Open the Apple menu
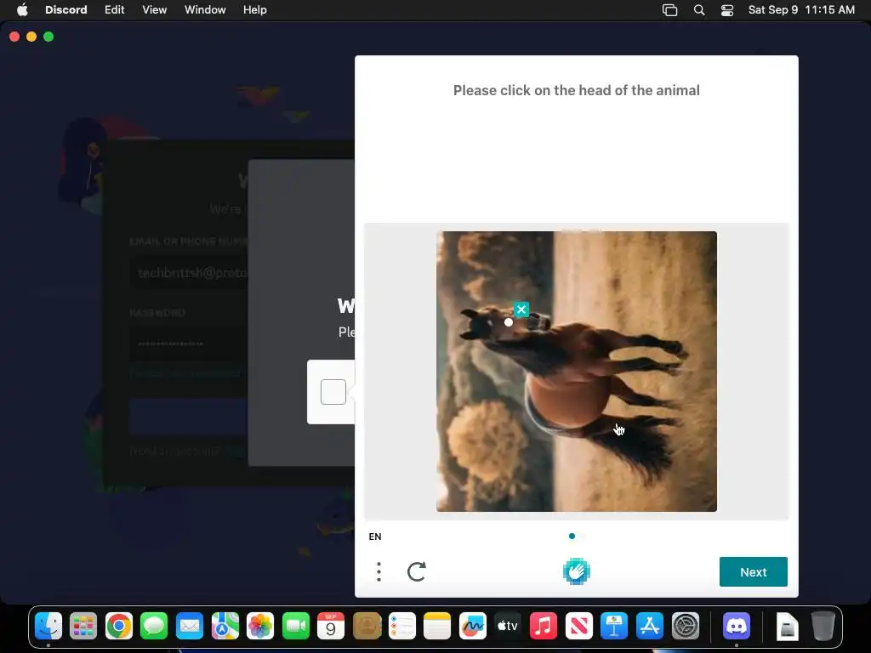Screen dimensions: 871x653 click(22, 10)
